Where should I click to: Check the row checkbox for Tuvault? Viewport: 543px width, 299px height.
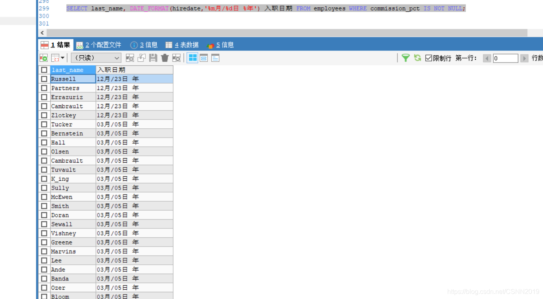[44, 170]
